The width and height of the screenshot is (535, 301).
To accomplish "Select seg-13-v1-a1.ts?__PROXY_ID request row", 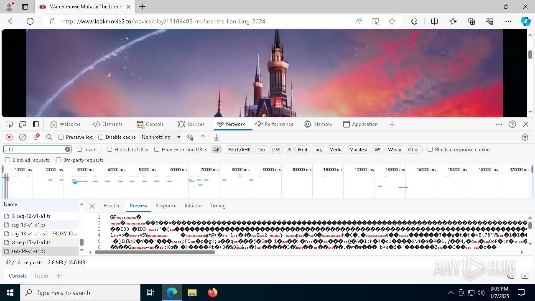I will [40, 234].
